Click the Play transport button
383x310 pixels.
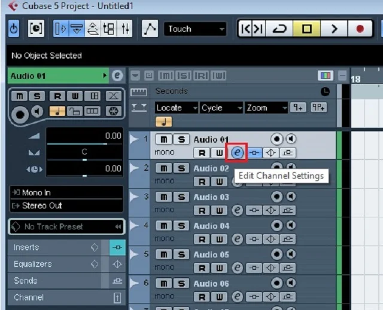(x=334, y=29)
